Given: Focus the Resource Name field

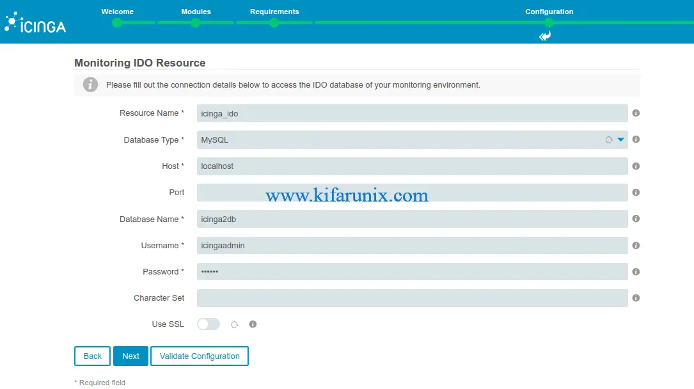Looking at the screenshot, I should click(412, 113).
